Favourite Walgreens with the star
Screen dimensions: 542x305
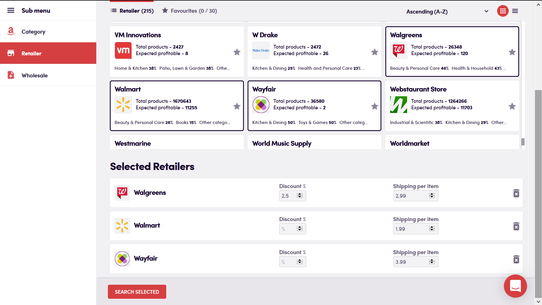512,52
